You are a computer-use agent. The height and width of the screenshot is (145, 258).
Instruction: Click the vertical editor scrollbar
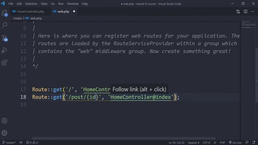(x=257, y=76)
